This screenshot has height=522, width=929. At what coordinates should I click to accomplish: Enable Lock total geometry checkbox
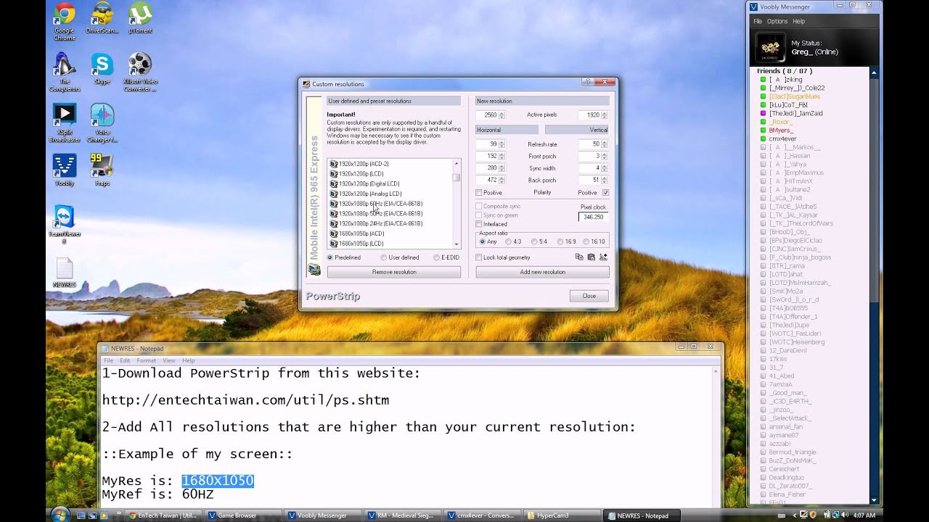tap(479, 257)
